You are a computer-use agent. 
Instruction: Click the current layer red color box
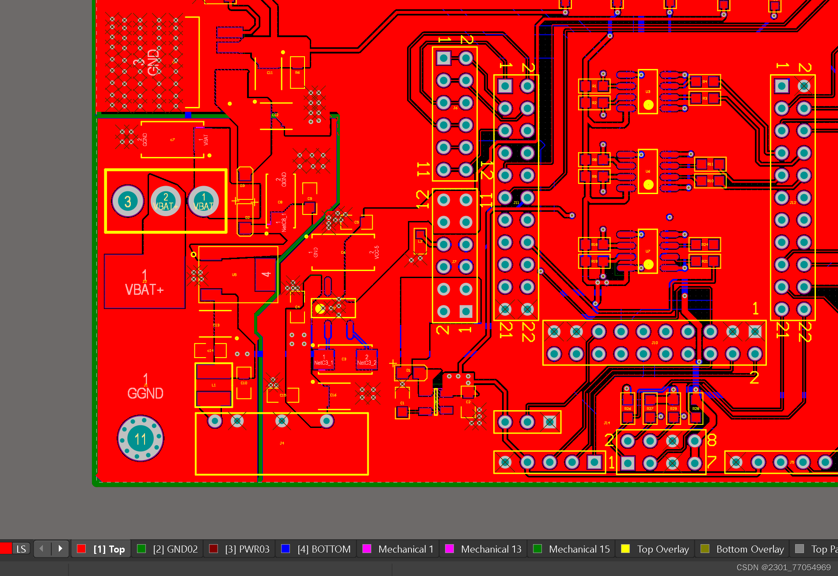click(x=6, y=549)
